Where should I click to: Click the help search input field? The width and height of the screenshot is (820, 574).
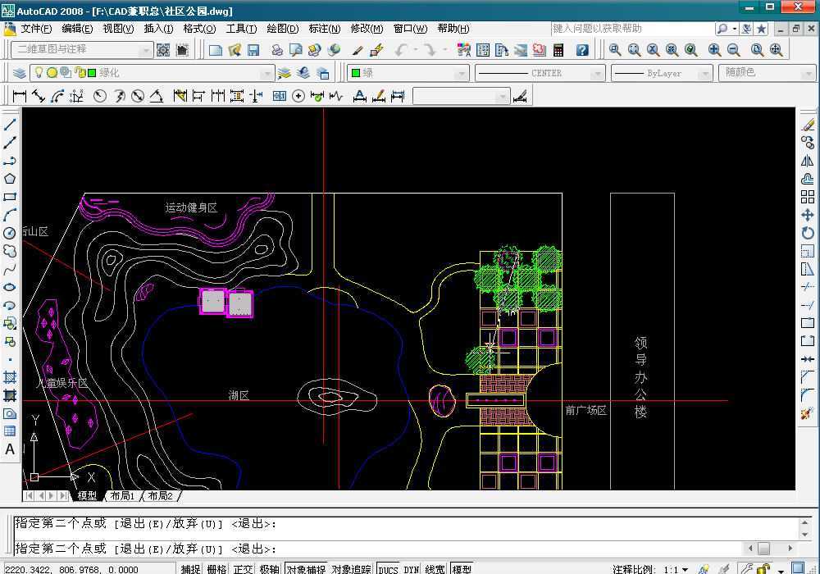631,29
